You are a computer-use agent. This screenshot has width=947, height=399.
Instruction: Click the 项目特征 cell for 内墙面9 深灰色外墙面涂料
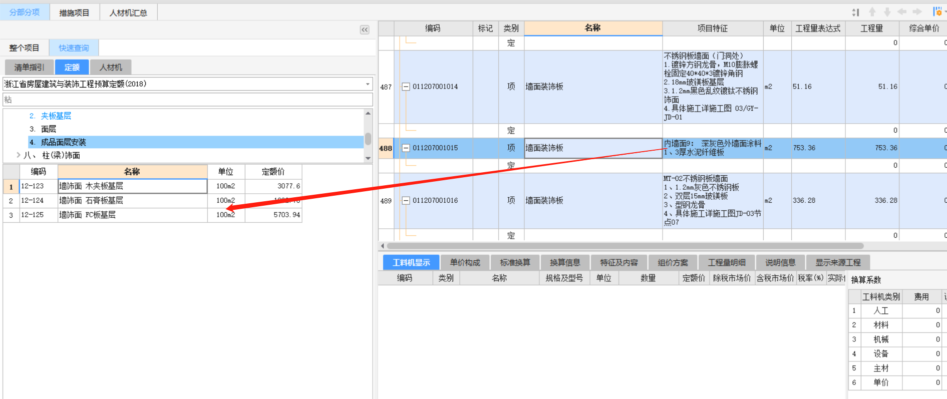pyautogui.click(x=713, y=148)
